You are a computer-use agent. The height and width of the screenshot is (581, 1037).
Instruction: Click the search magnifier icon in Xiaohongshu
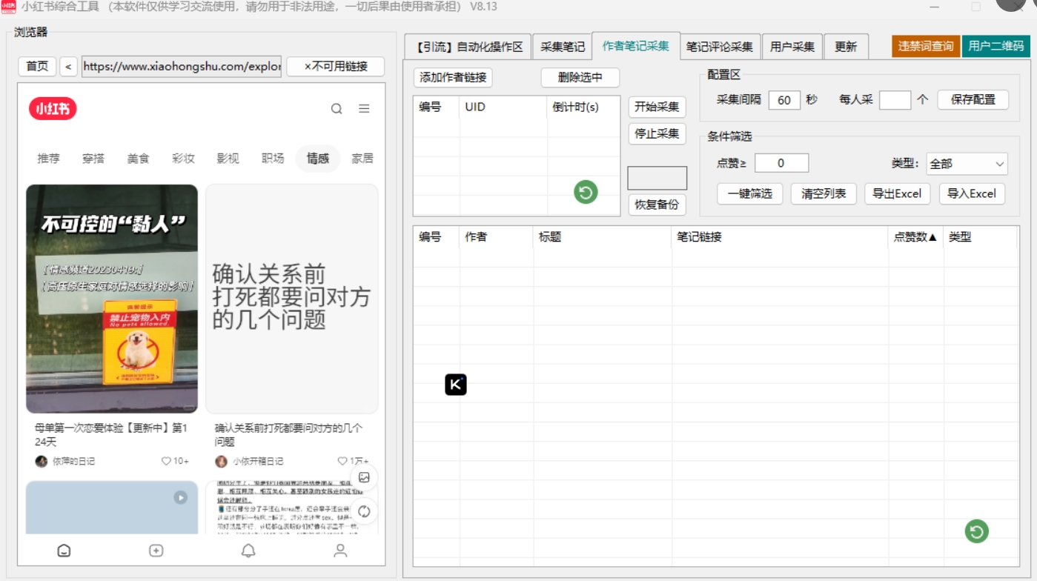(x=337, y=109)
